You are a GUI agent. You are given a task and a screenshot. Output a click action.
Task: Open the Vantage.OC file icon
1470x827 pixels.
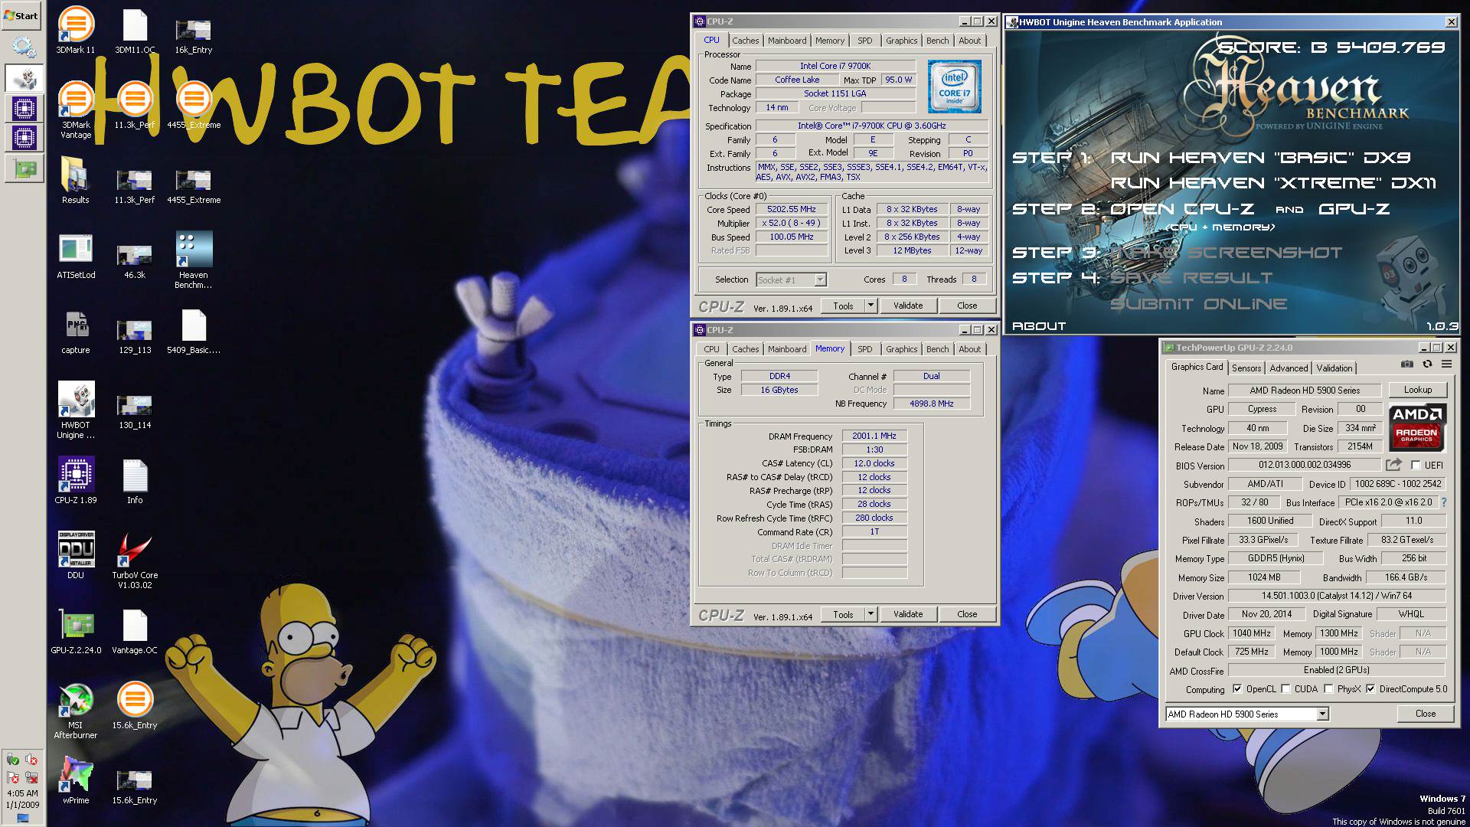(135, 631)
